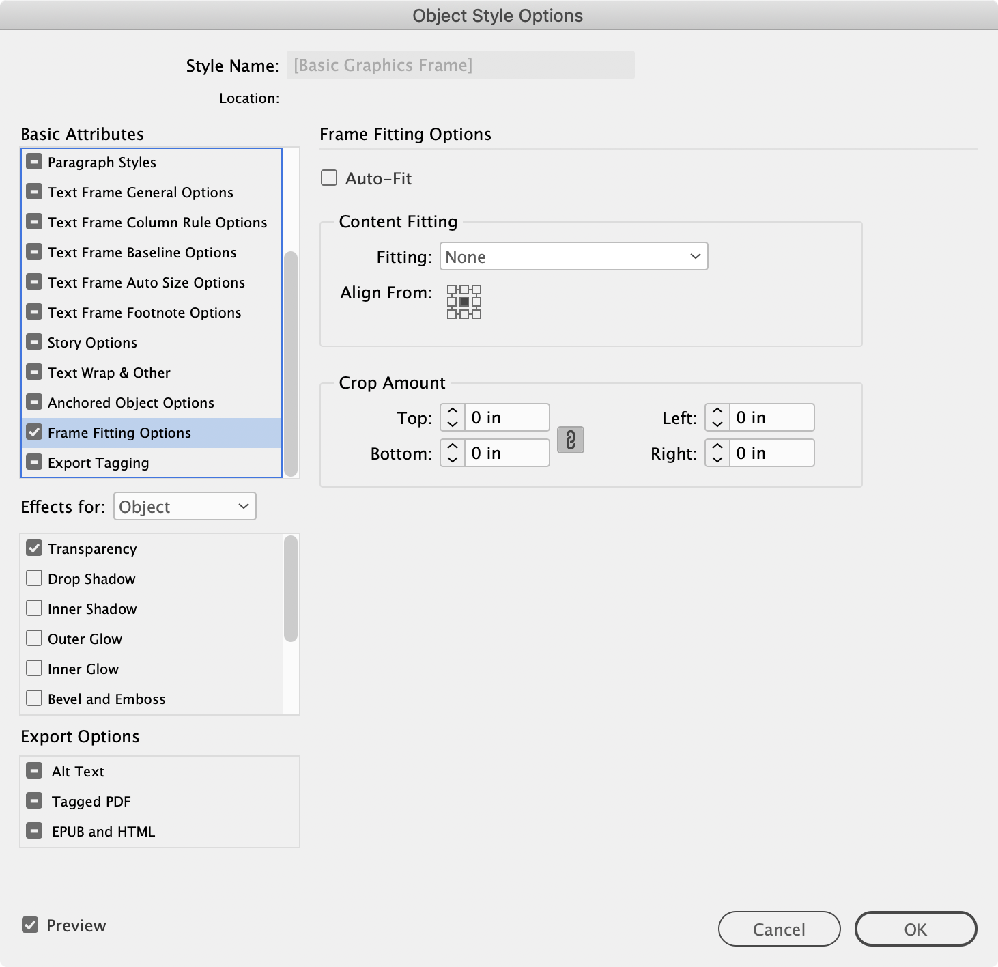The width and height of the screenshot is (998, 967).
Task: Enable the Drop Shadow effect
Action: point(34,578)
